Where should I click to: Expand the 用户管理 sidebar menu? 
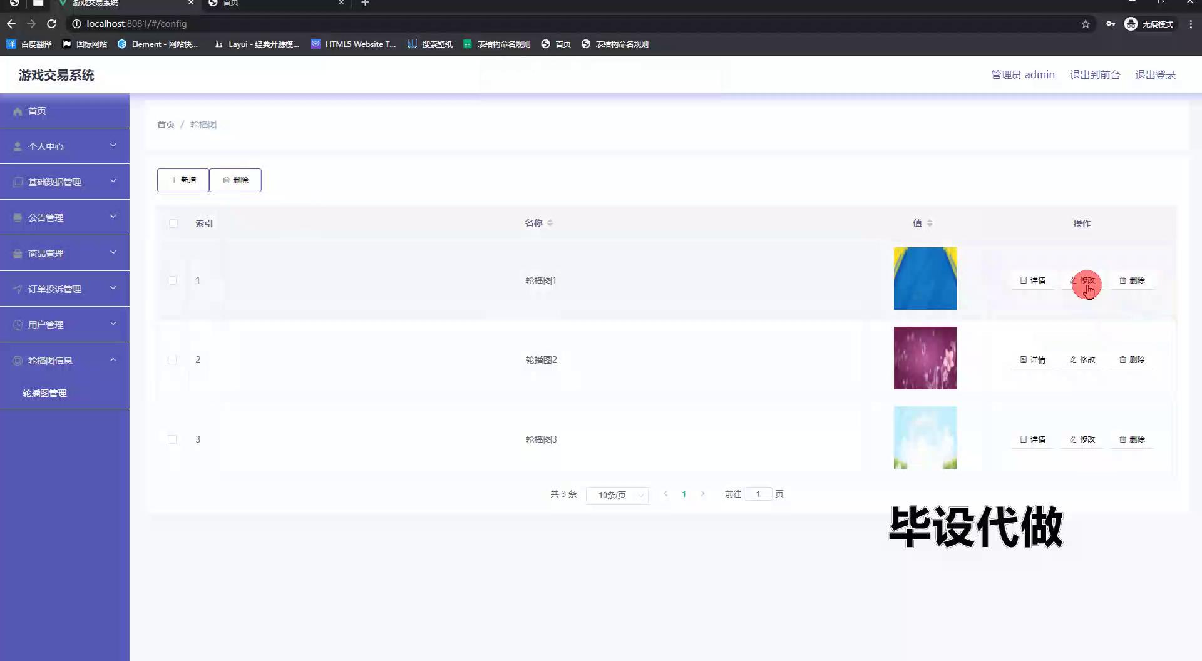64,325
